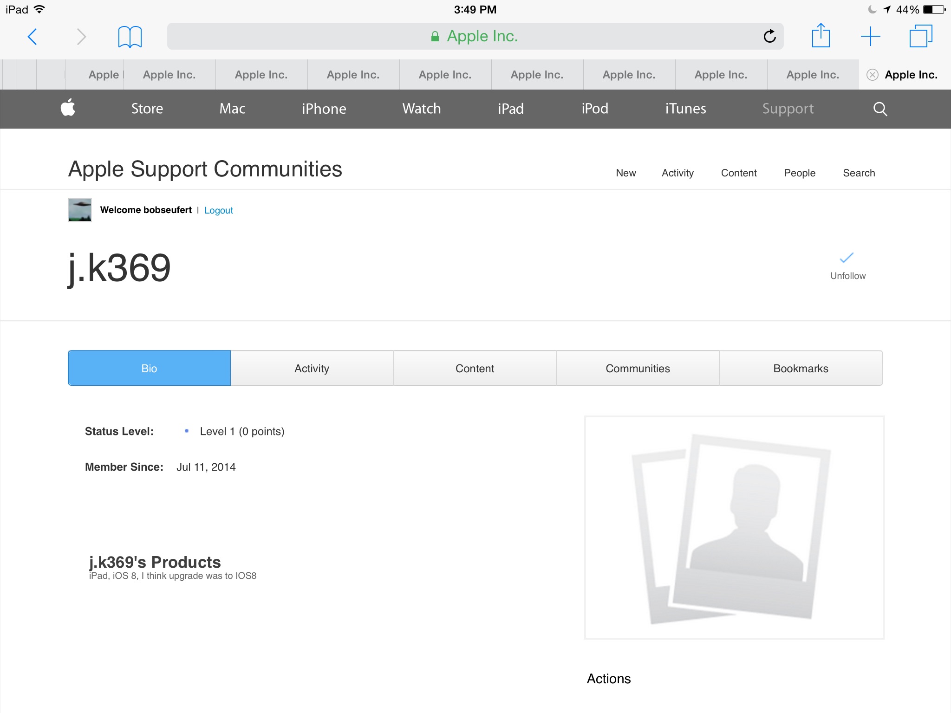The image size is (951, 713).
Task: Open the New menu in communities header
Action: [625, 173]
